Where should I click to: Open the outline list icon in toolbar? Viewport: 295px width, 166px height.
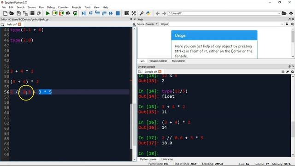(32, 13)
